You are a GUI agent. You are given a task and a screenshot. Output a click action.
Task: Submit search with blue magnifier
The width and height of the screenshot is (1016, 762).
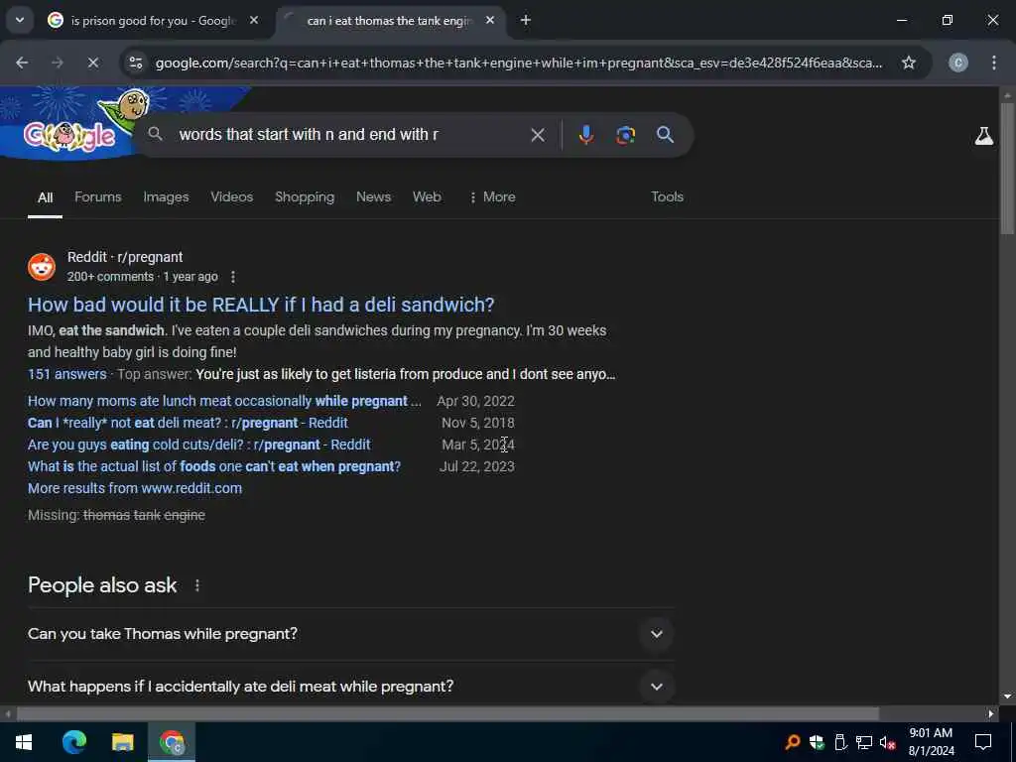665,135
